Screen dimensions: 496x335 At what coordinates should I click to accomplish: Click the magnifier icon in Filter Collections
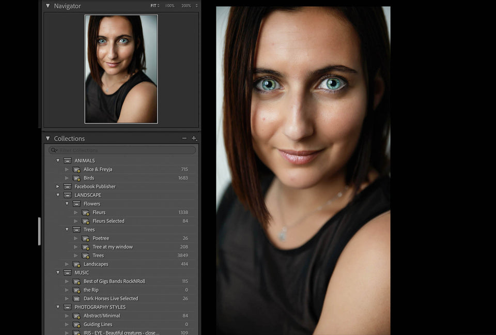pos(54,150)
